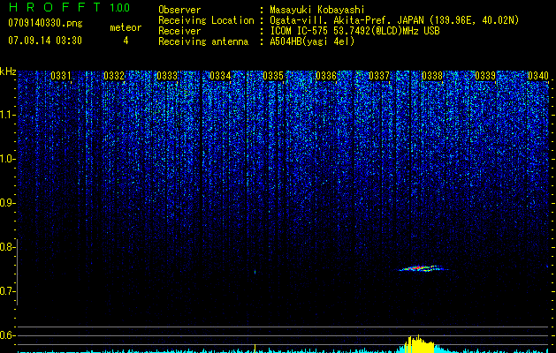
Task: Click the ICOM IC-575 receiver details
Action: [x=354, y=31]
